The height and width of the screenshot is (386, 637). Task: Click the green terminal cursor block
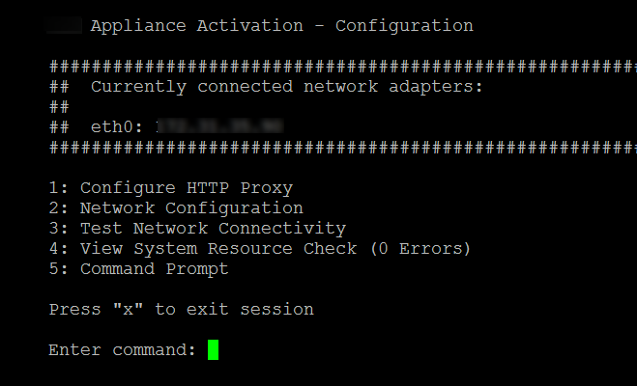coord(213,349)
